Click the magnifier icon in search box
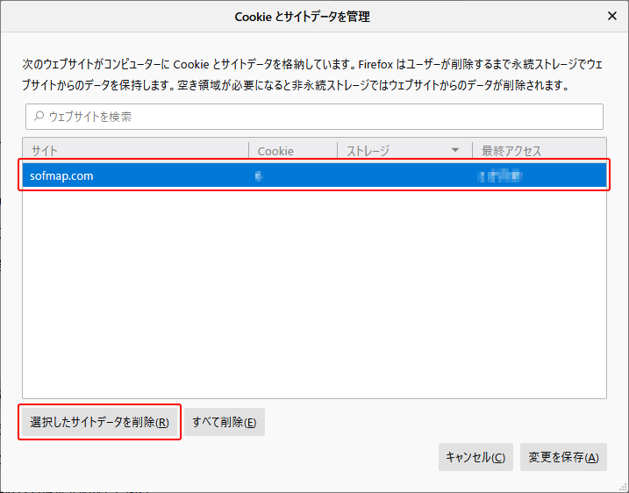 coord(39,117)
